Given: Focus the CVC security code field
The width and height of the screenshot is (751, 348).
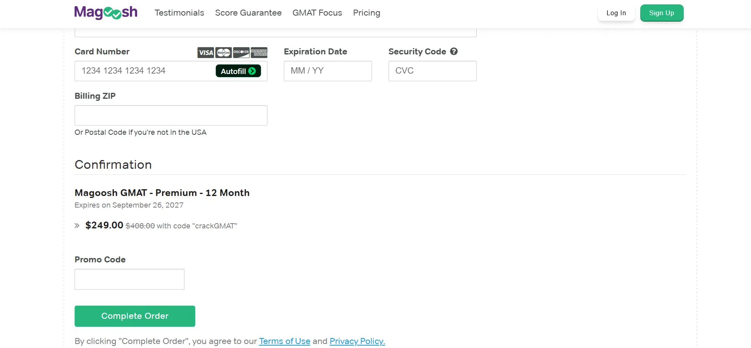Looking at the screenshot, I should tap(432, 71).
